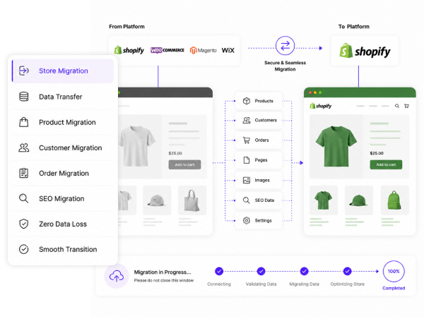Click the SEO Data chip

259,200
